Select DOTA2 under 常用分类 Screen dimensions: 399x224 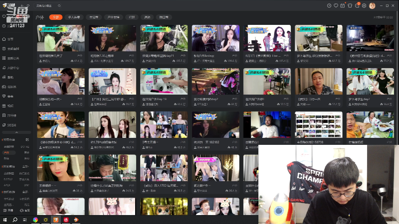(25, 147)
